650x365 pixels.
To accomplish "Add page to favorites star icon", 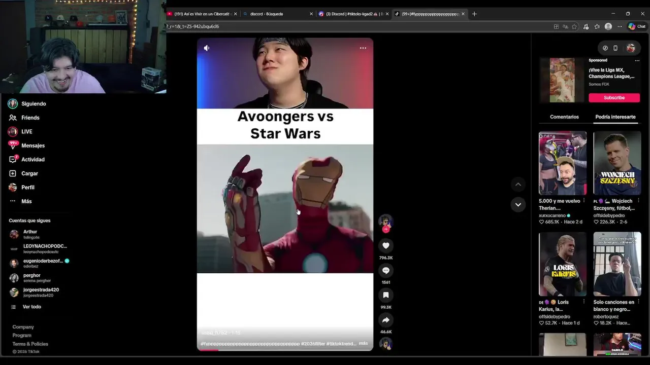I will pyautogui.click(x=574, y=26).
